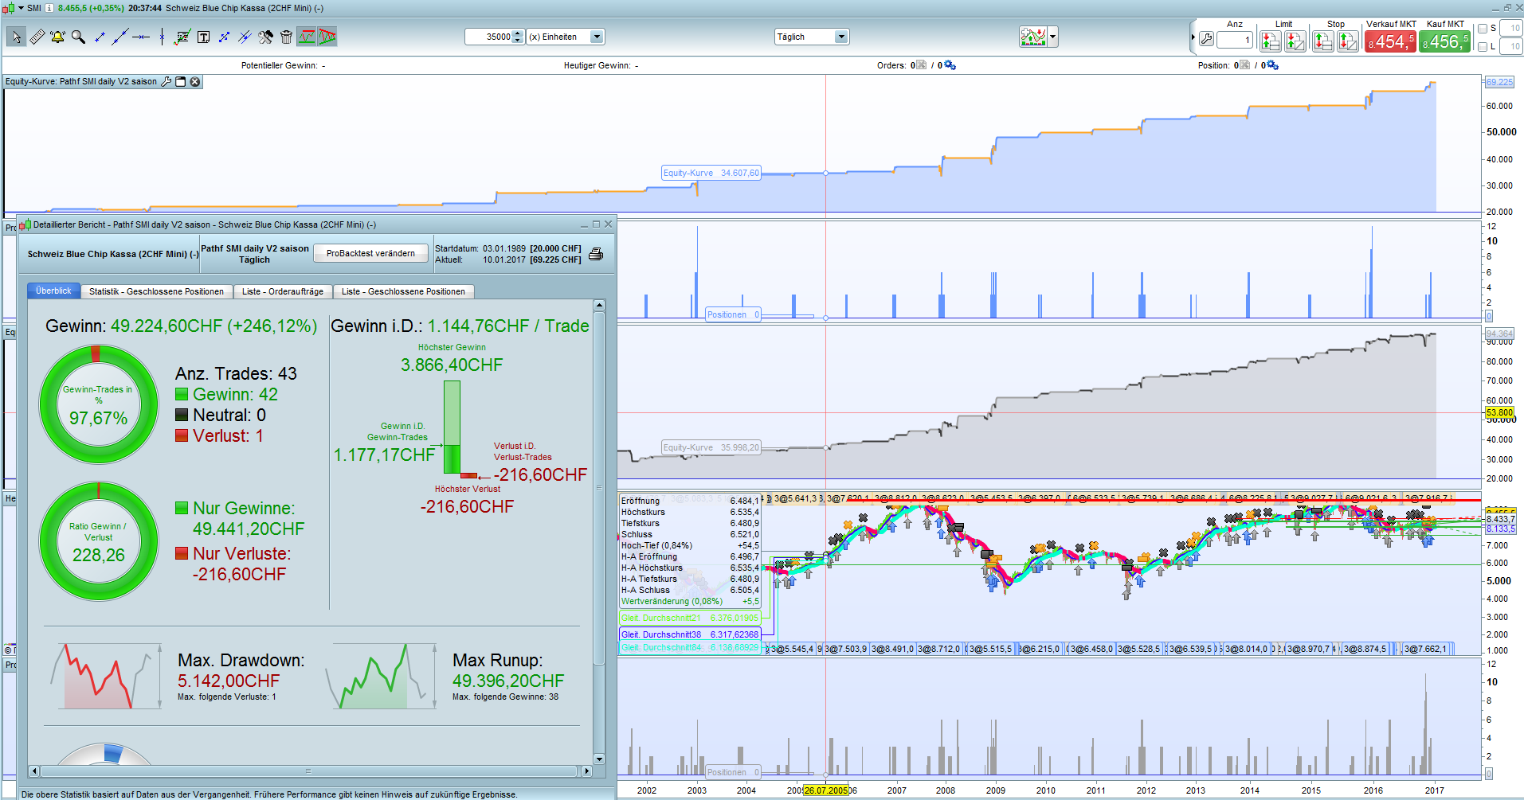
Task: Click the report vertical scrollbar down arrow
Action: coord(599,759)
